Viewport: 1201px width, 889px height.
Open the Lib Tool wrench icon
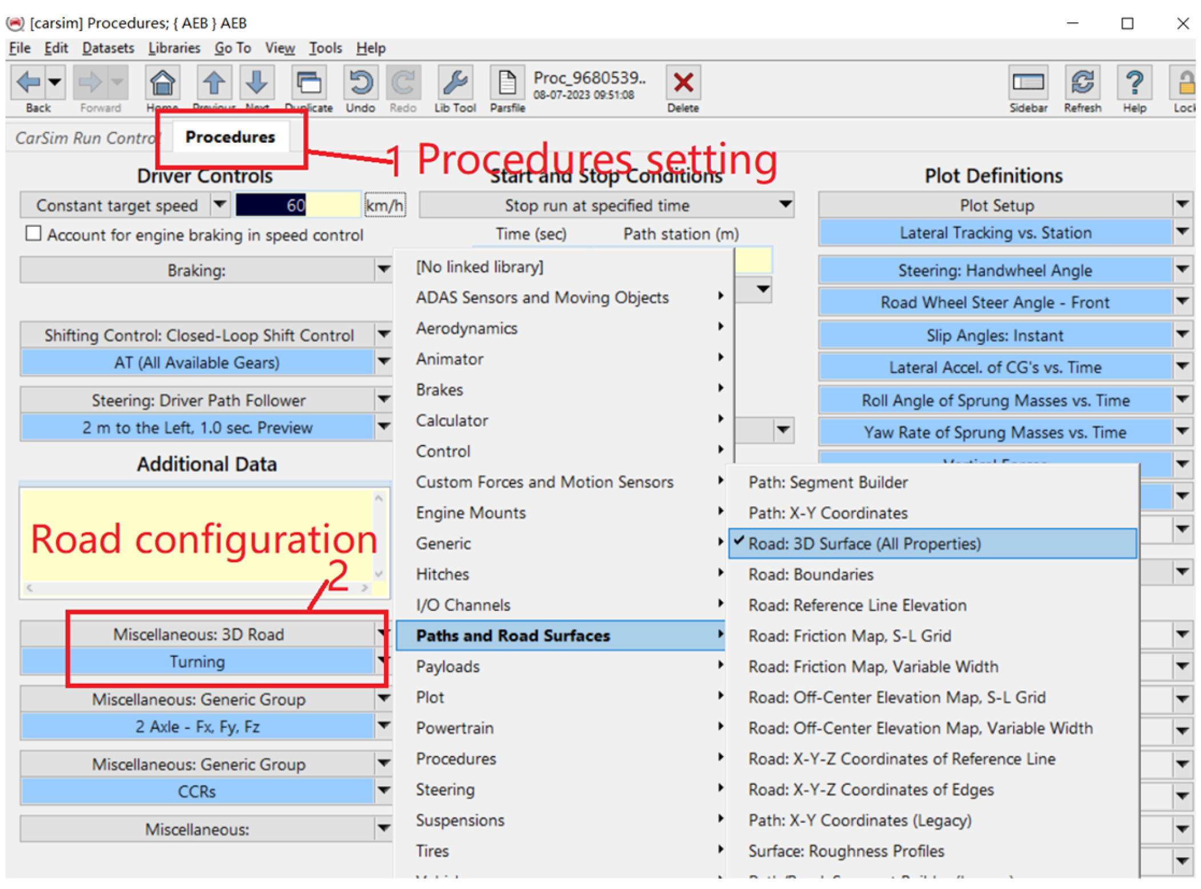455,83
